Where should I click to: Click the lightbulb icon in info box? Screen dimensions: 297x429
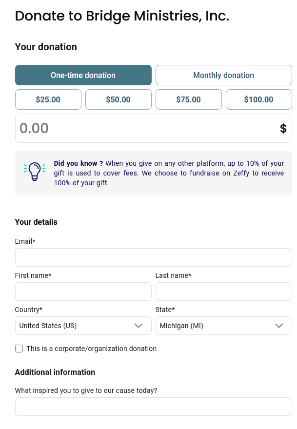coord(34,172)
